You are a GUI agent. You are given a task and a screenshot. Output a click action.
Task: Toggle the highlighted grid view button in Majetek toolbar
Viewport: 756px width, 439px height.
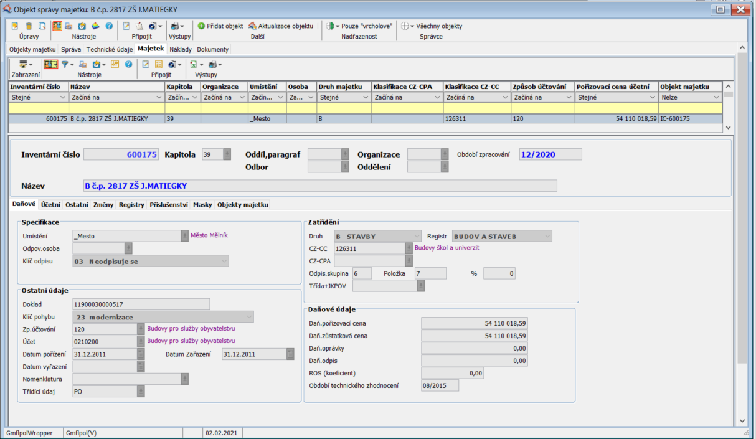click(50, 64)
